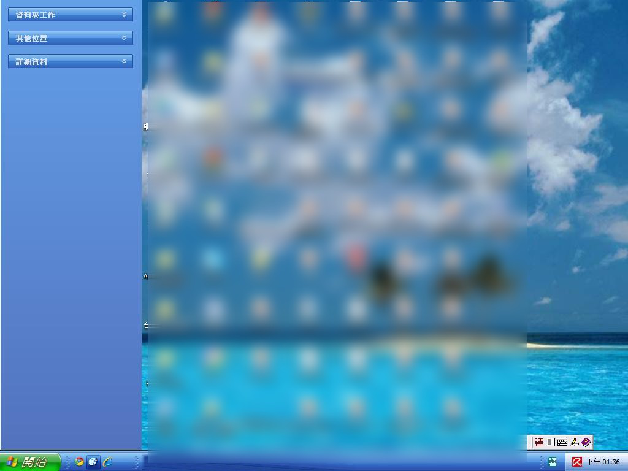
Task: Open the handwriting pad tool on language bar
Action: [574, 443]
